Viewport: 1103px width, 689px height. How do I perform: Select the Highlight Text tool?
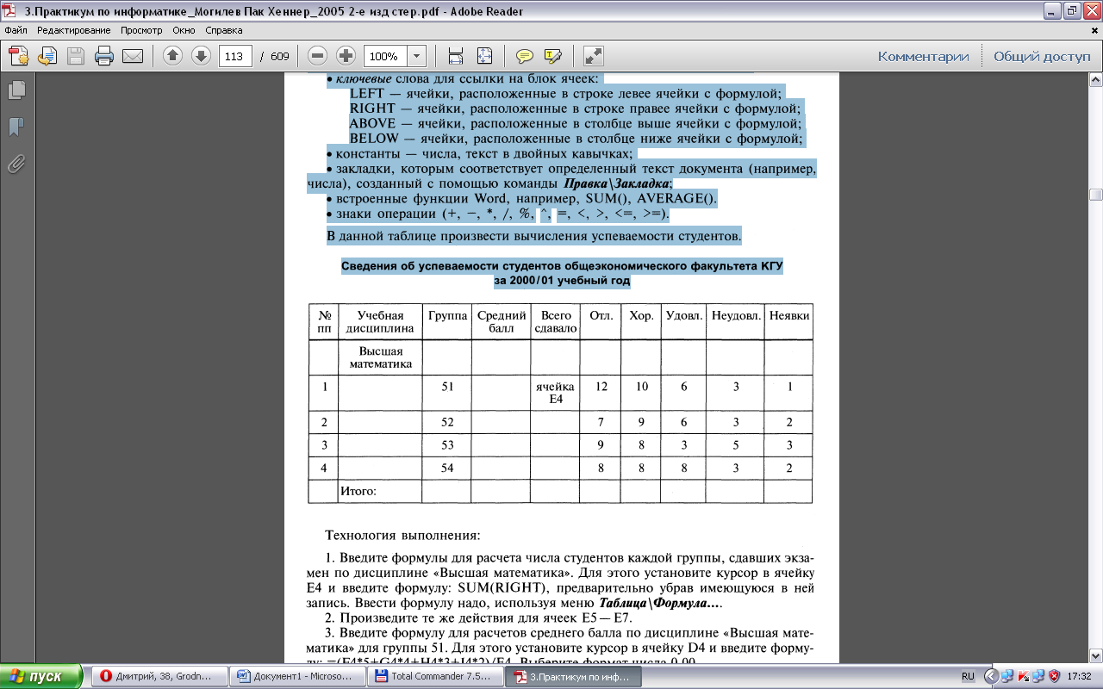click(x=552, y=57)
